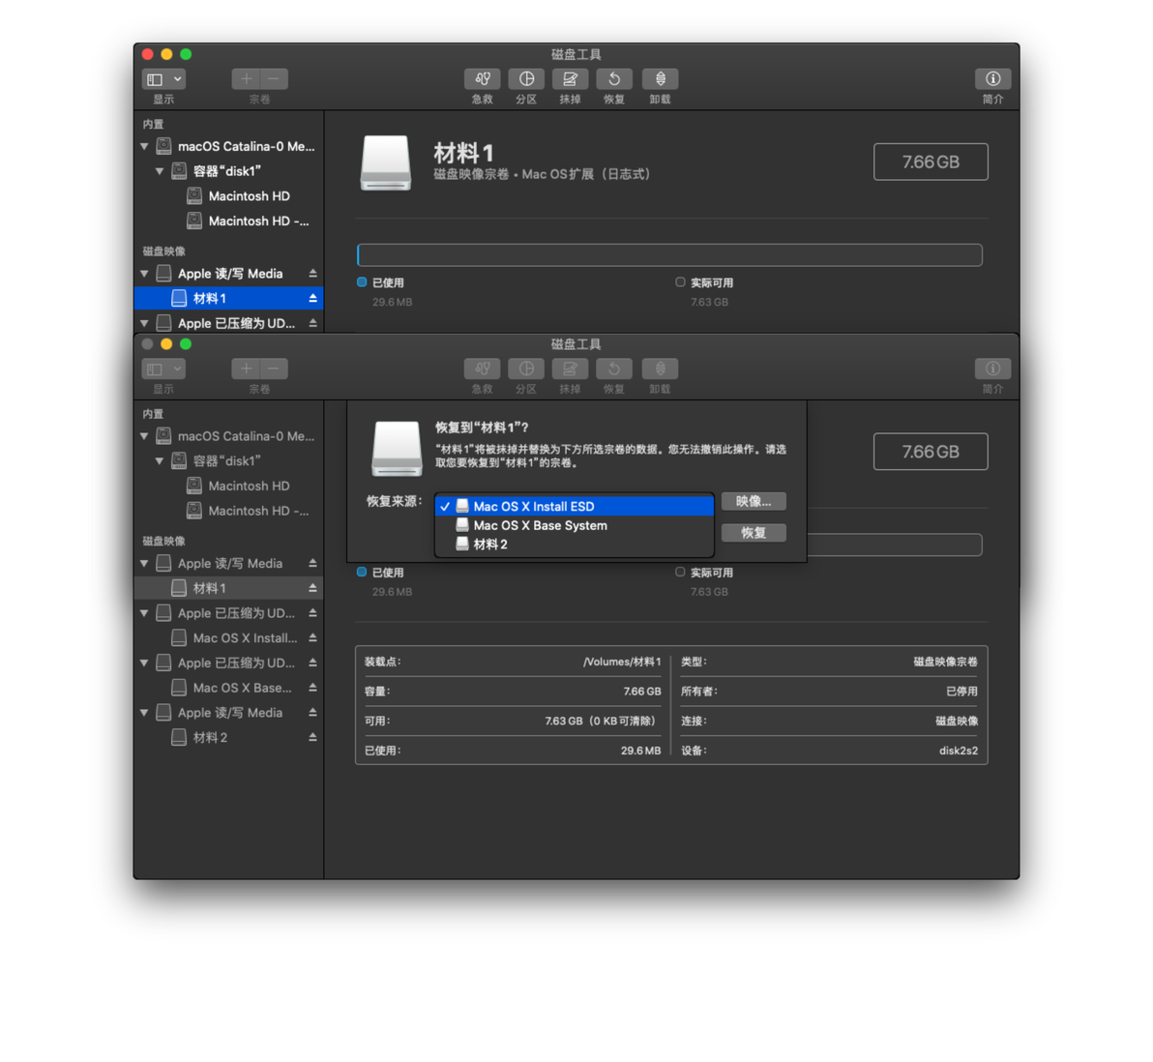Collapse Apple 已压缩为 UD above Mac OS X Base
The image size is (1153, 1062).
click(x=145, y=664)
